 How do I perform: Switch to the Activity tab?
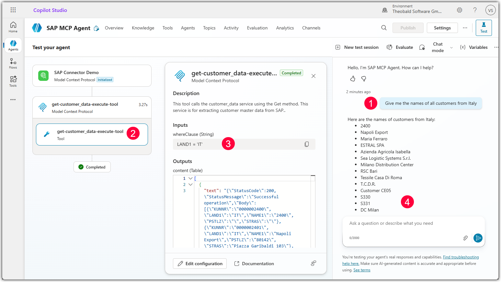pyautogui.click(x=231, y=28)
